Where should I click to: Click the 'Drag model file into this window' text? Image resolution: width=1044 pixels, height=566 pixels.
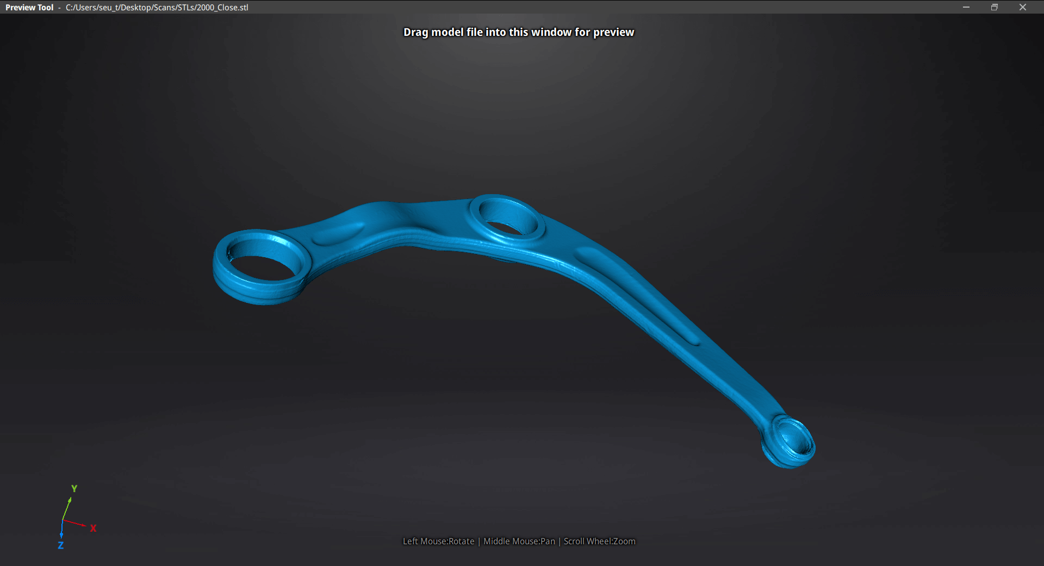point(519,32)
